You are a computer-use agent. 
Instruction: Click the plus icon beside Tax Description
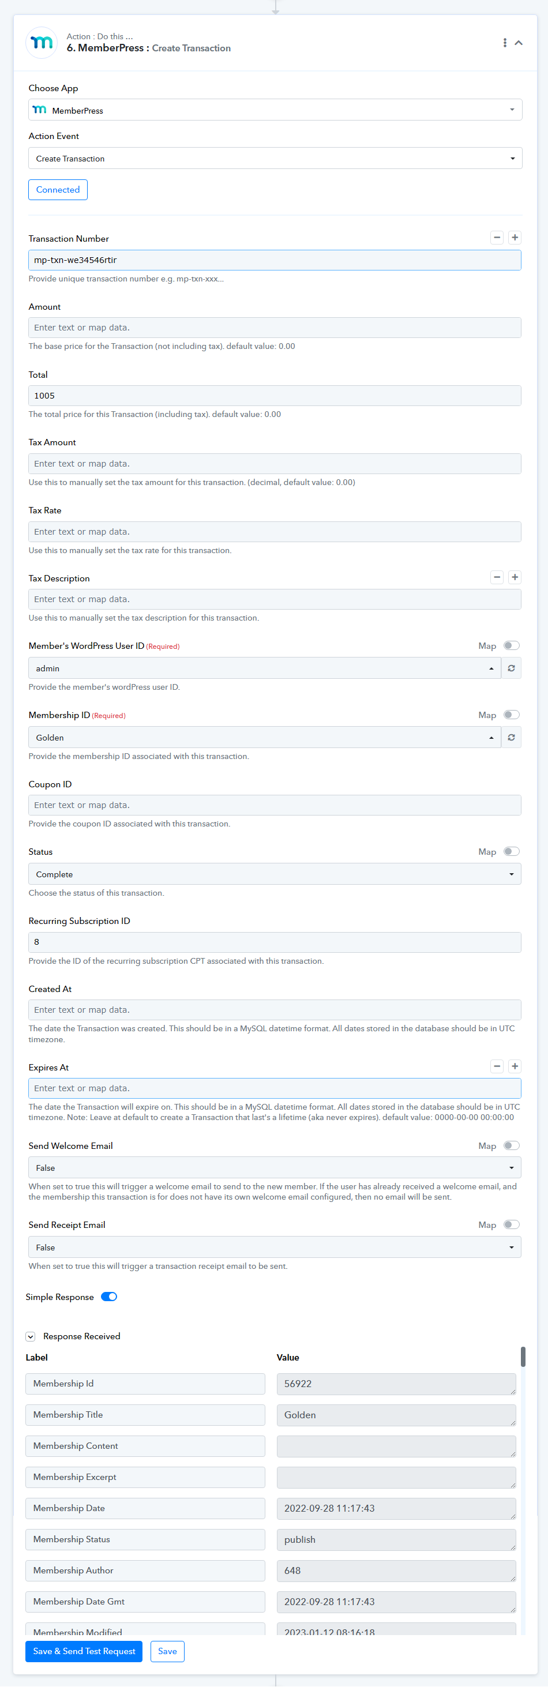click(x=515, y=577)
